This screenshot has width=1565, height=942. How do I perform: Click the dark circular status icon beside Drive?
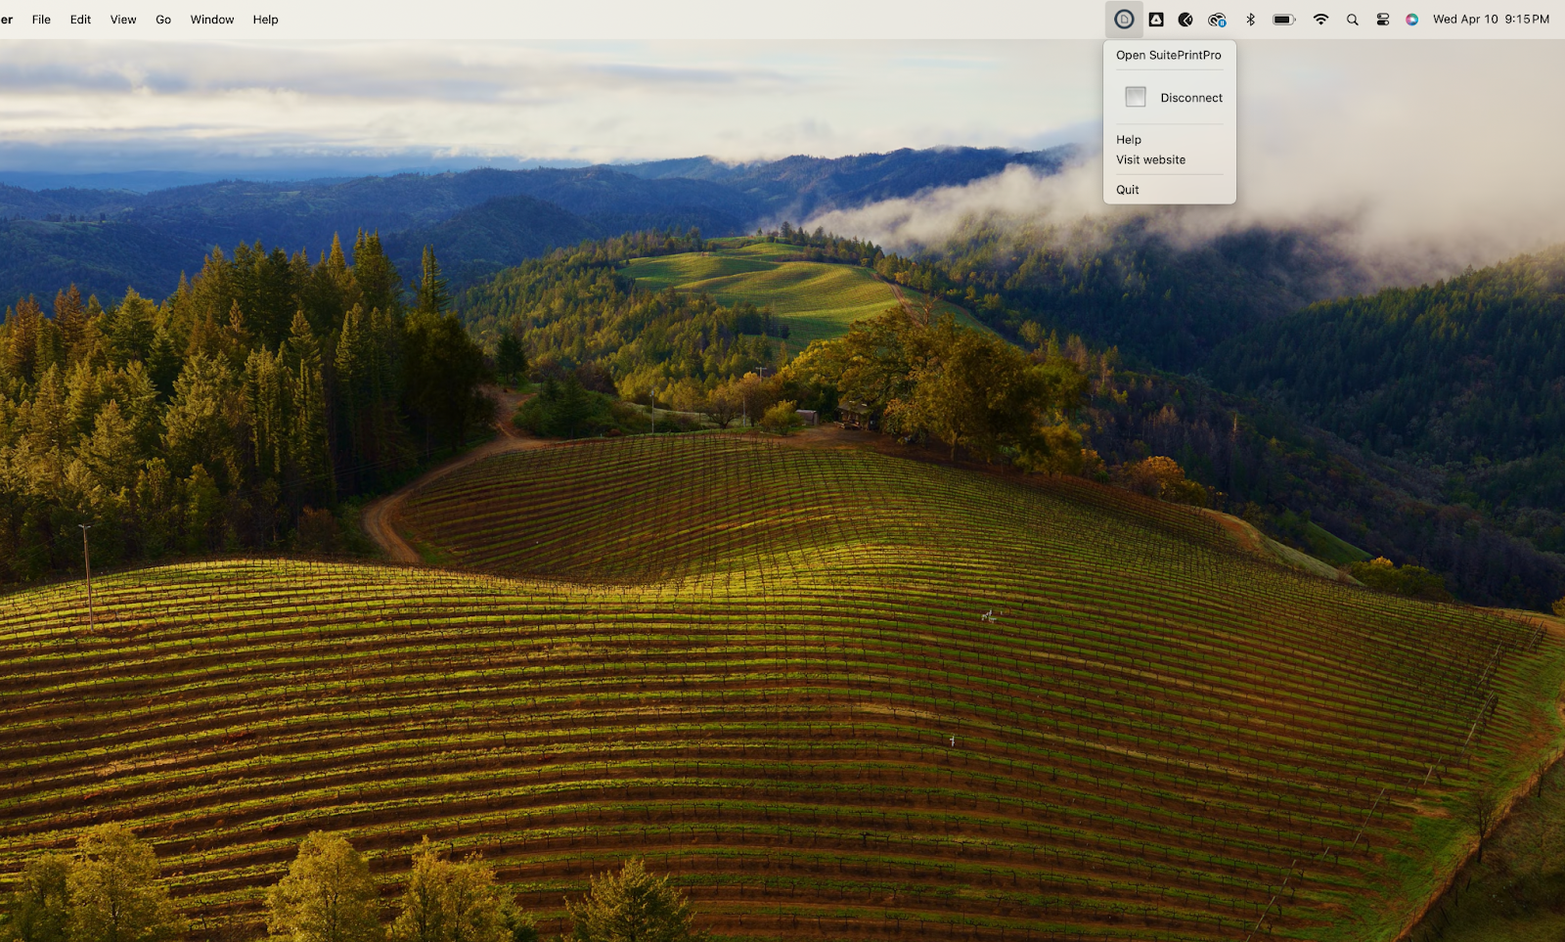coord(1185,20)
